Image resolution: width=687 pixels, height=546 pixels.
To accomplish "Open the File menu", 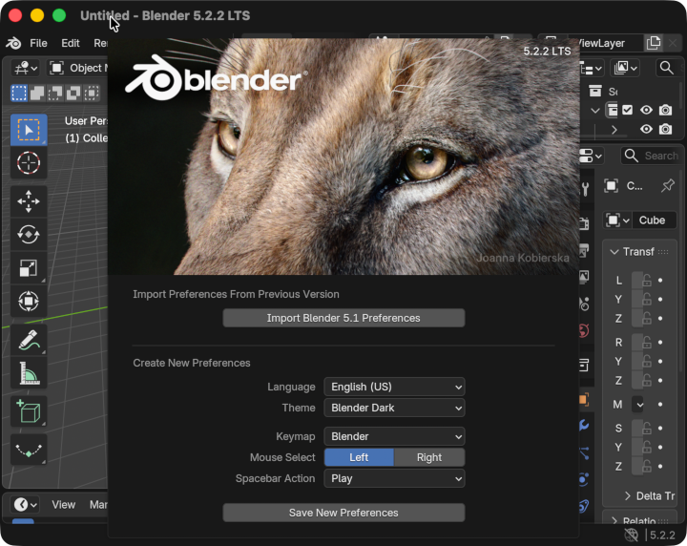I will click(38, 43).
